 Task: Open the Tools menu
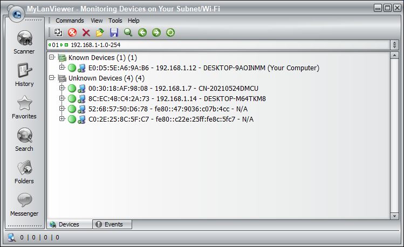tap(115, 21)
